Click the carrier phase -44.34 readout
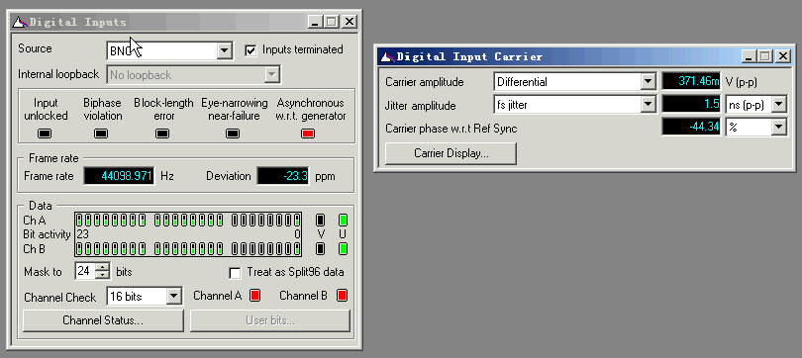This screenshot has height=358, width=802. 691,128
